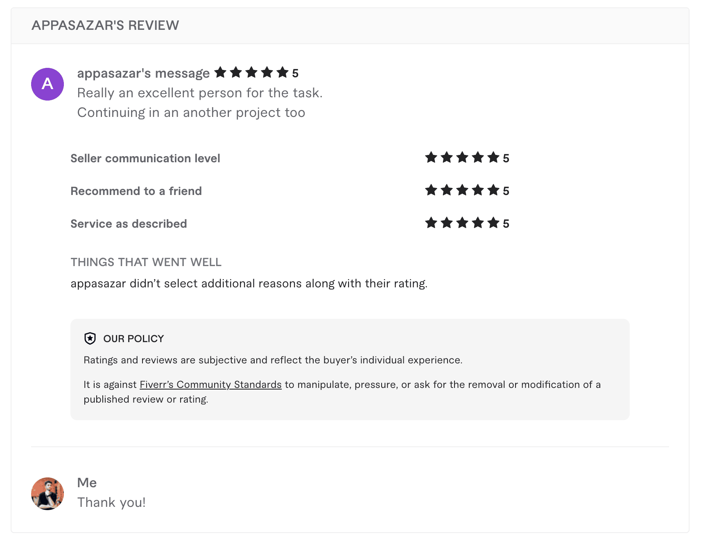Click the first star for Service as described

click(x=431, y=223)
